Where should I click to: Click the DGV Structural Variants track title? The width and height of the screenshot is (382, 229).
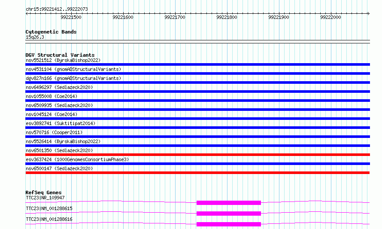[x=60, y=55]
